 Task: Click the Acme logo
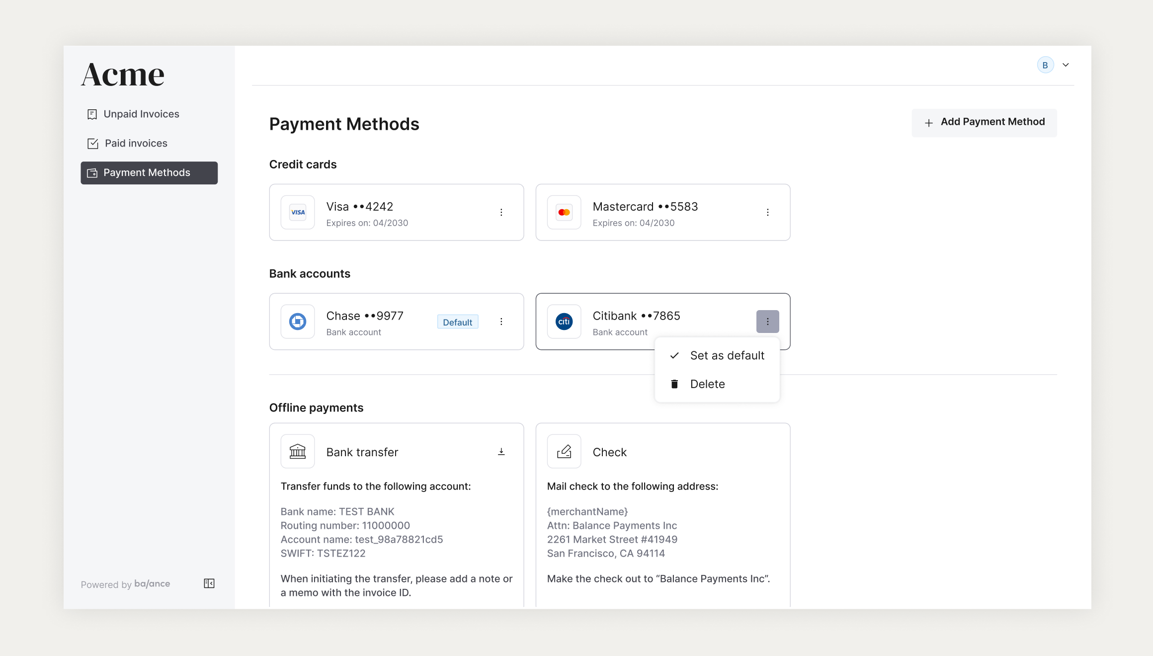click(123, 75)
